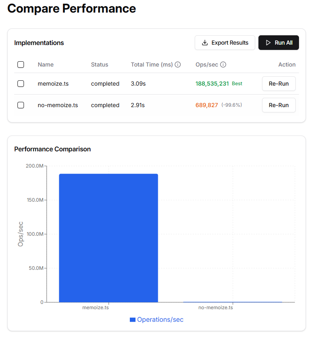Sort the table by the Name column header
This screenshot has width=314, height=338.
(x=45, y=64)
